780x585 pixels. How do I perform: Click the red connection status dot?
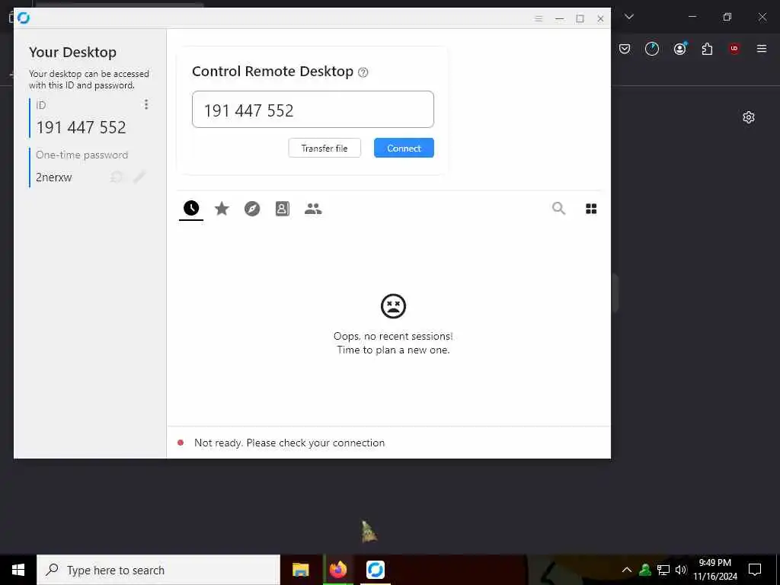pos(181,443)
